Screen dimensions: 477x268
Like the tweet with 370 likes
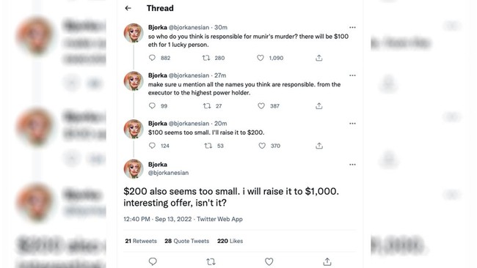[x=262, y=146]
